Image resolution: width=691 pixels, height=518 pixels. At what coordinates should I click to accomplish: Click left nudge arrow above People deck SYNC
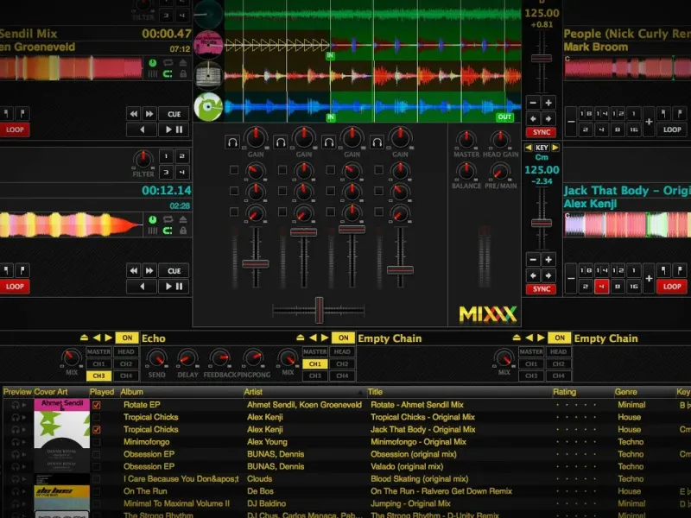[x=533, y=119]
